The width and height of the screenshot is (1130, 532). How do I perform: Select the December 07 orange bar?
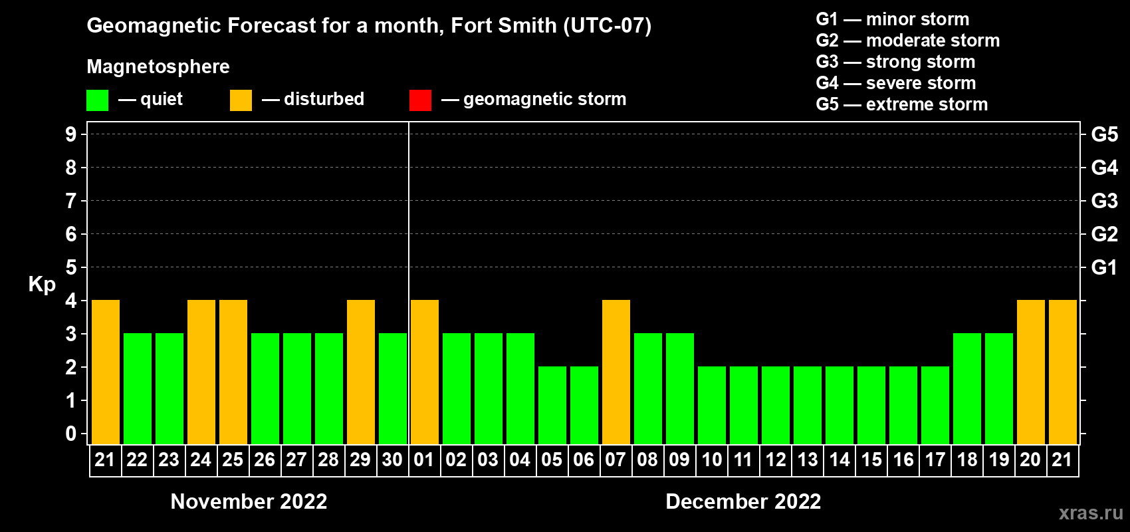[x=616, y=372]
